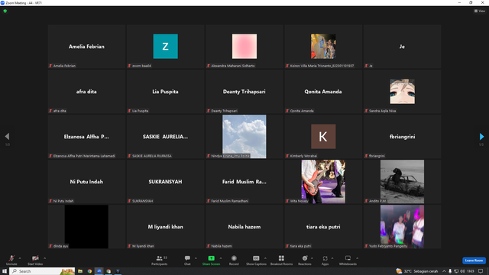Open the notification center icon

pyautogui.click(x=481, y=271)
